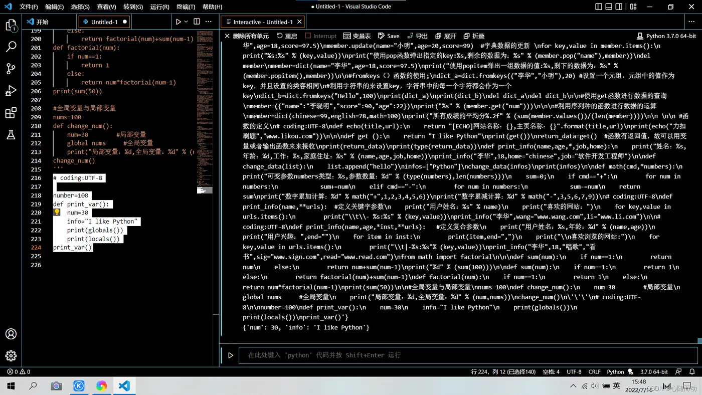
Task: Open the Explorer view in activity bar
Action: point(11,25)
